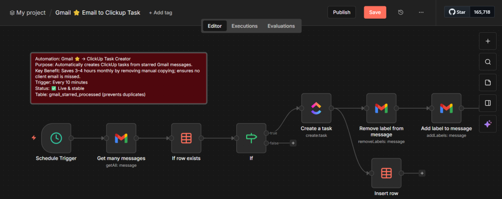Click the workflow title Gmail Email to Clickup Task
Screen dimensions: 502x199
tap(98, 13)
